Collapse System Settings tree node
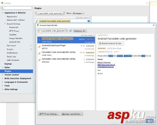This screenshot has width=157, height=125. [5, 24]
